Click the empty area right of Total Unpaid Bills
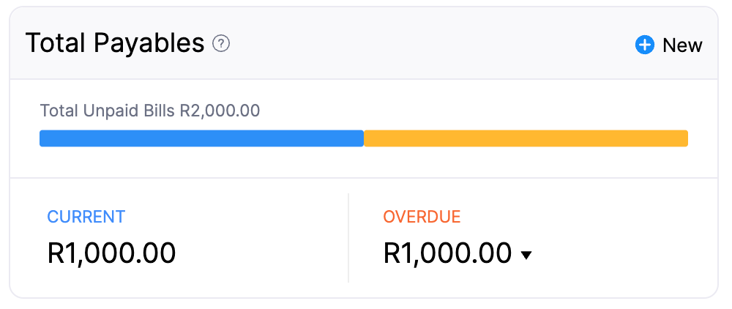Viewport: 732px width, 309px height. pos(476,111)
